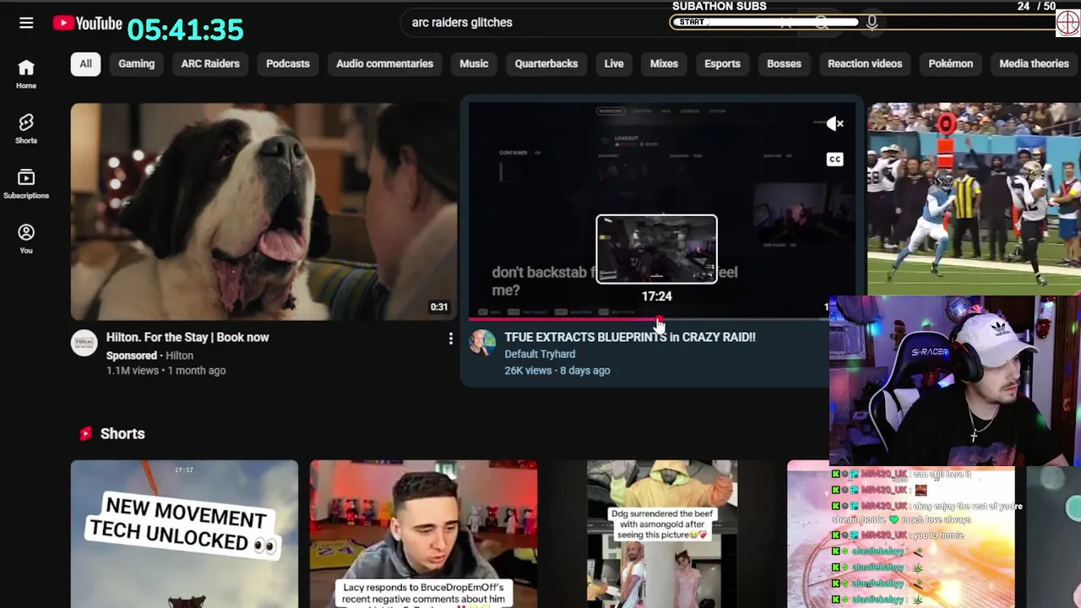1081x608 pixels.
Task: Toggle closed captions on video preview
Action: tap(834, 160)
